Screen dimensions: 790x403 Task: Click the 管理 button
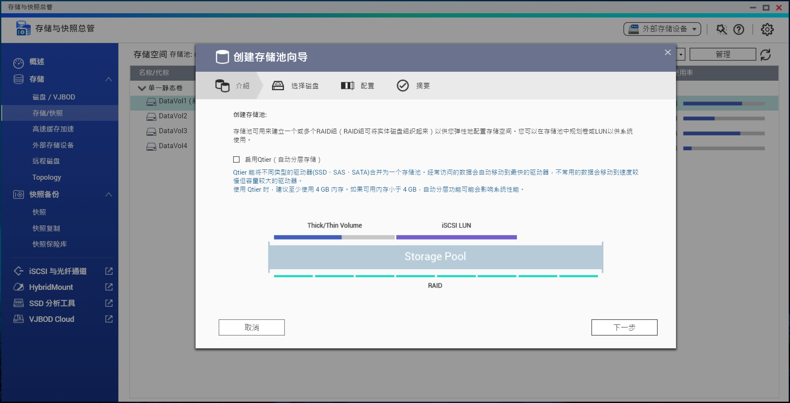click(x=723, y=54)
